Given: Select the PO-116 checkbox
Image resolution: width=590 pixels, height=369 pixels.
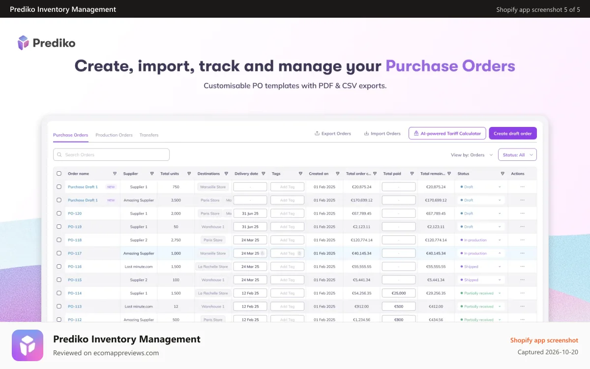Looking at the screenshot, I should 59,267.
